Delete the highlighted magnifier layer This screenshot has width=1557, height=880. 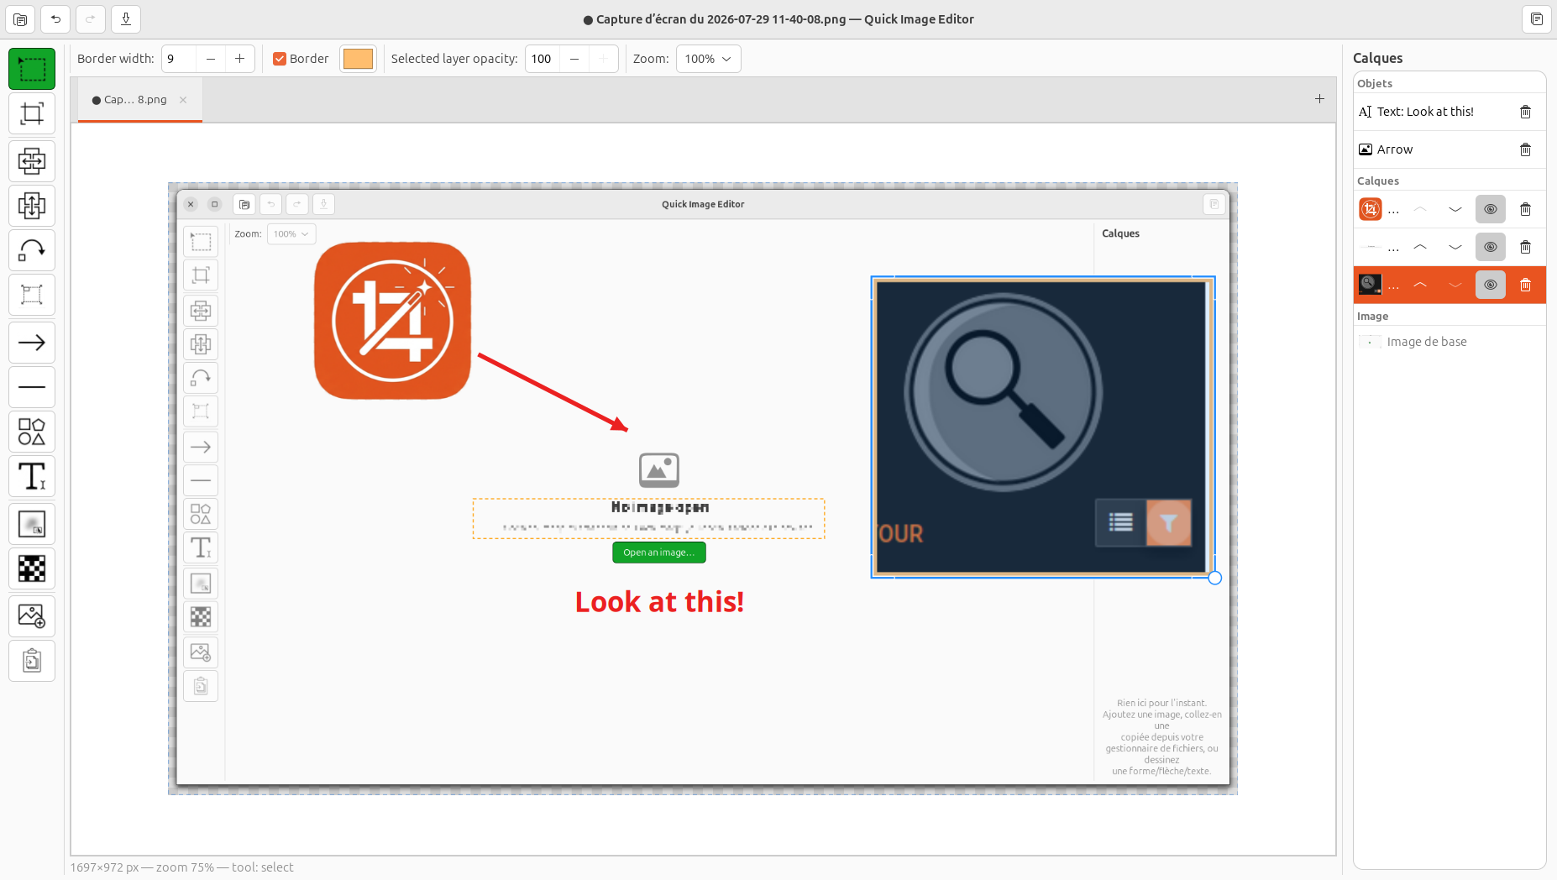(1526, 285)
